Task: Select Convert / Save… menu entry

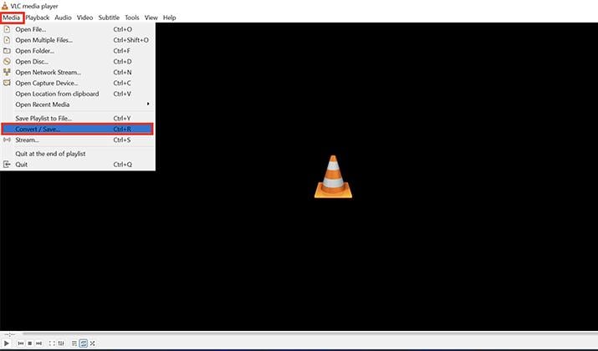Action: 78,129
